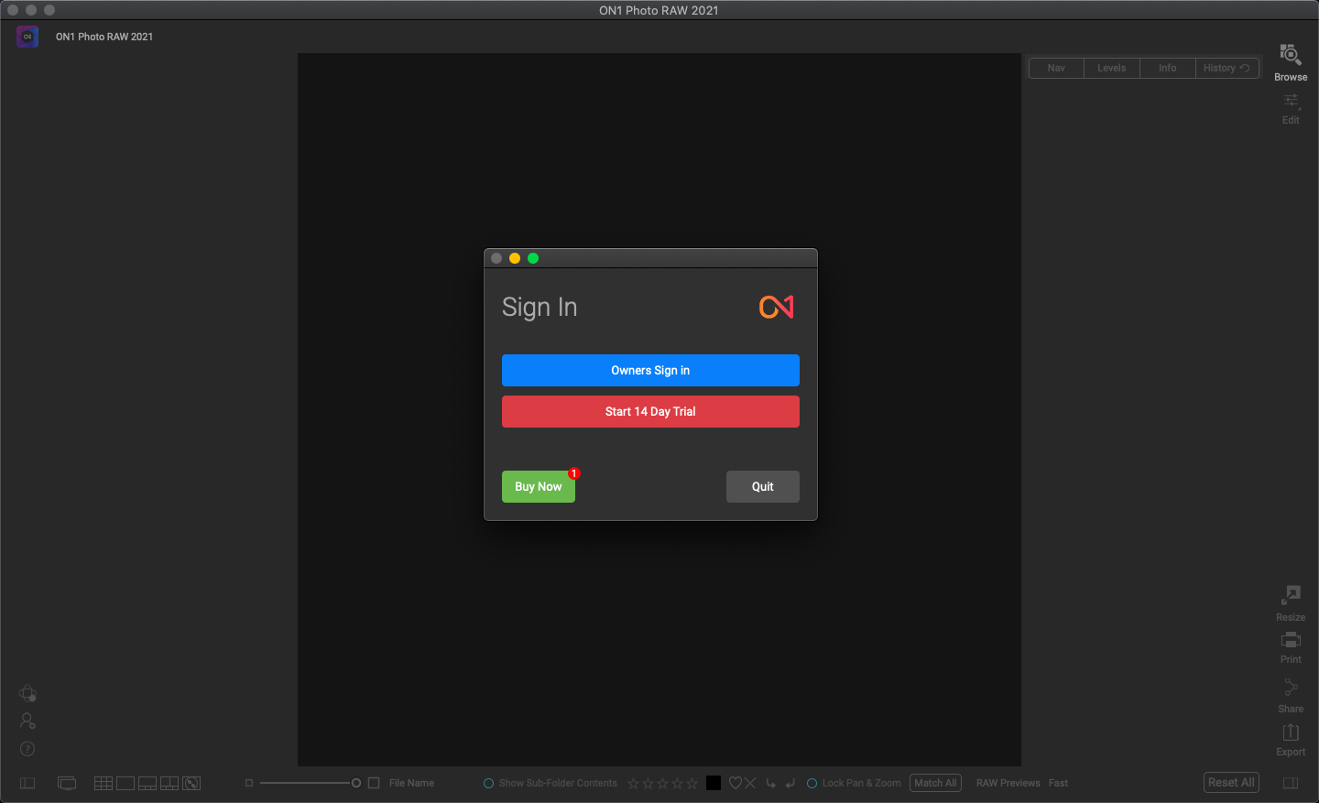1319x803 pixels.
Task: Click the thumbnail size slider handle
Action: tap(356, 783)
